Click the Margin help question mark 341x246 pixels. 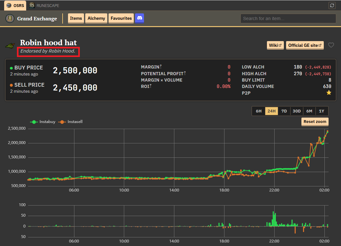click(x=161, y=66)
